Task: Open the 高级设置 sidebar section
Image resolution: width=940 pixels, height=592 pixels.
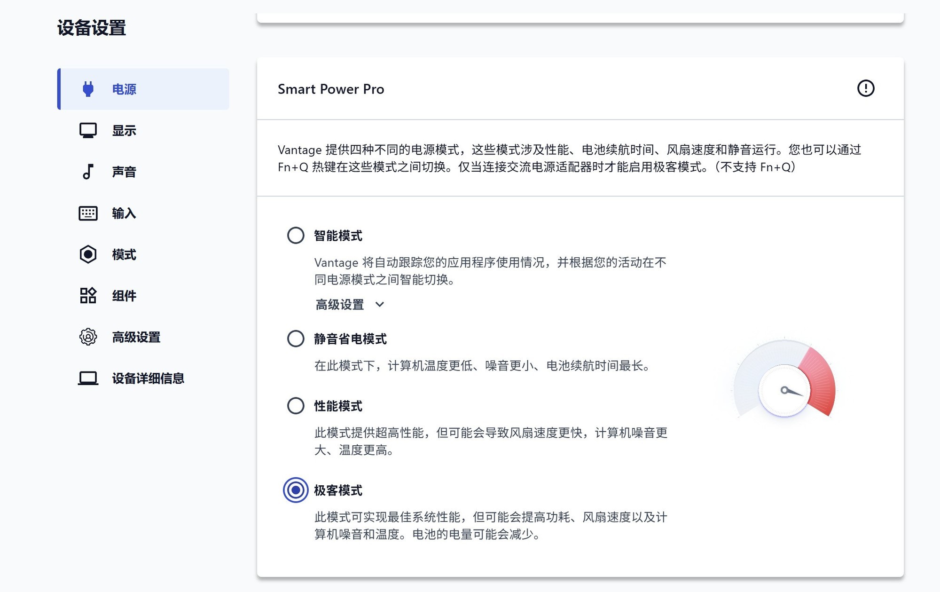Action: click(143, 337)
